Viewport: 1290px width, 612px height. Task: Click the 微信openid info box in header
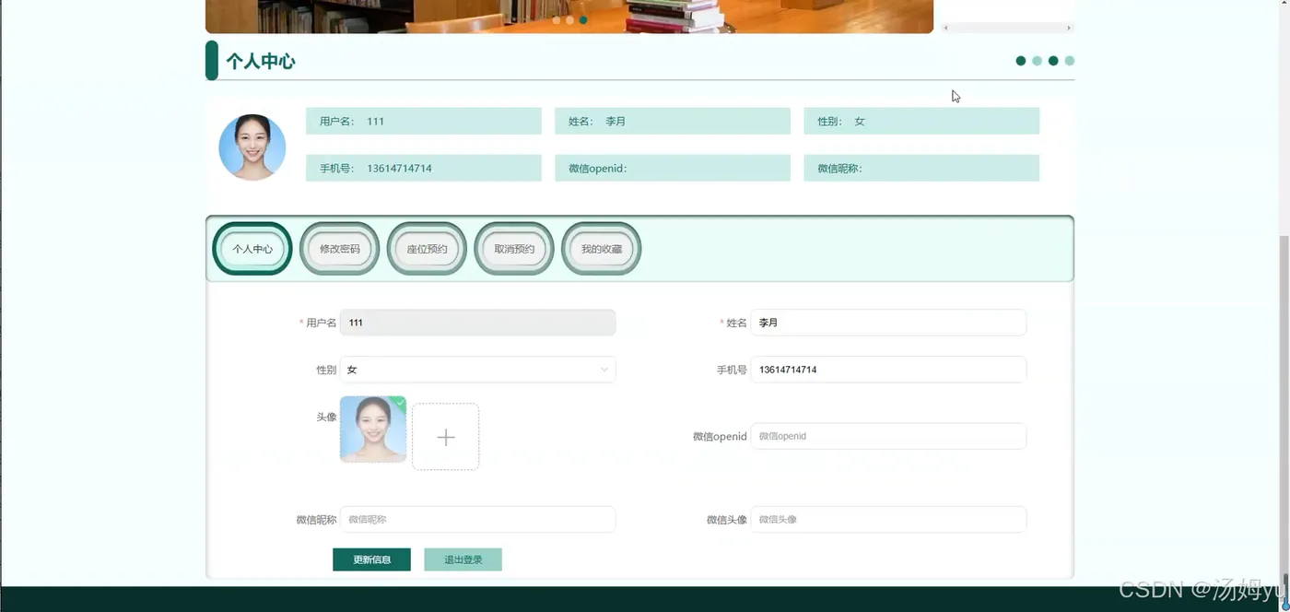click(673, 168)
